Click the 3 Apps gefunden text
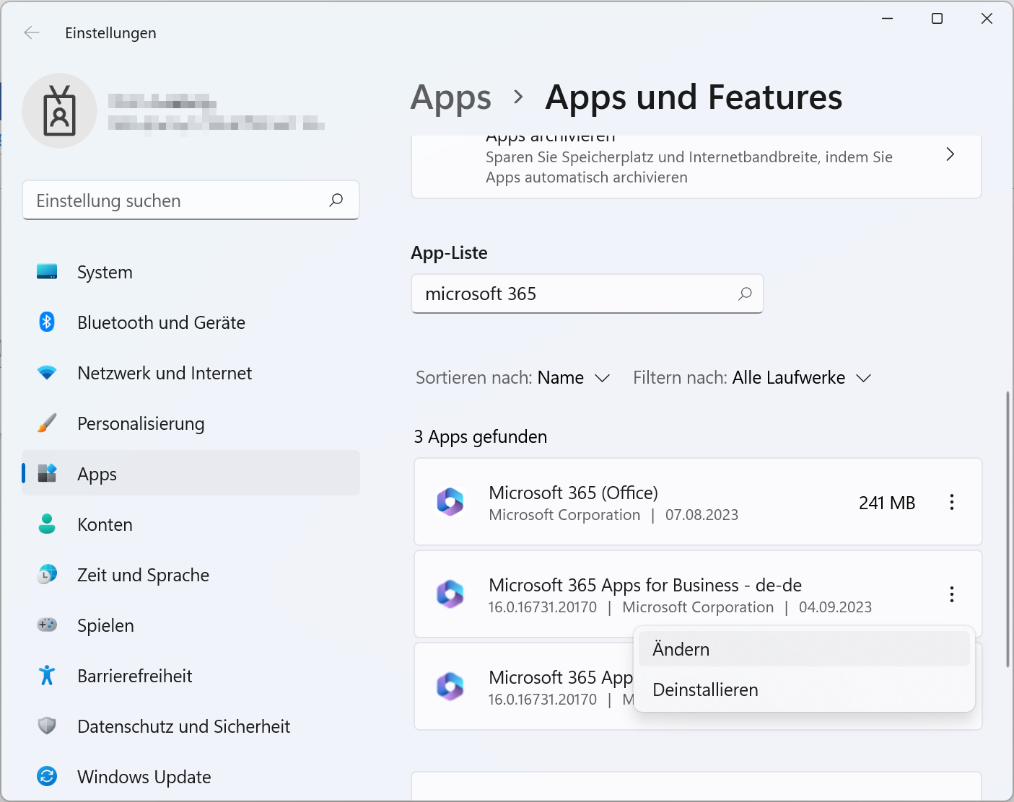 click(x=481, y=437)
